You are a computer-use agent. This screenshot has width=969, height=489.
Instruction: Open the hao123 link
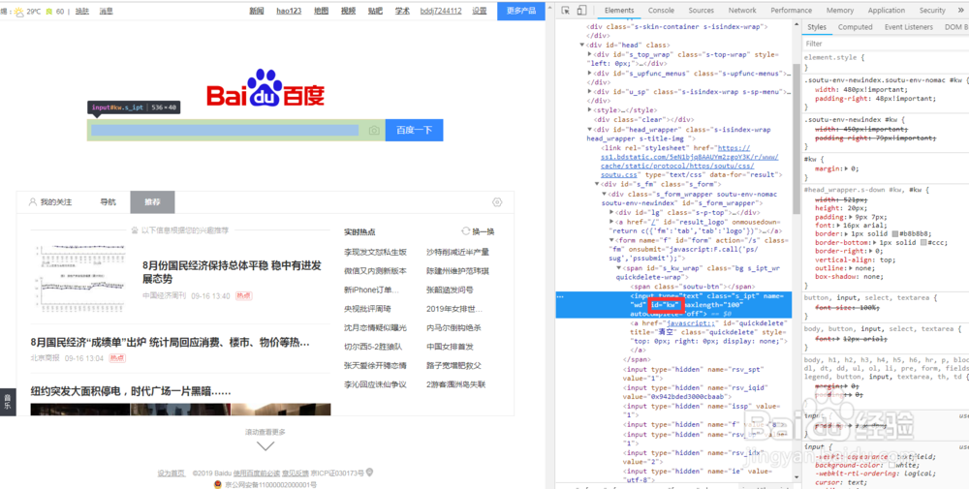(289, 11)
